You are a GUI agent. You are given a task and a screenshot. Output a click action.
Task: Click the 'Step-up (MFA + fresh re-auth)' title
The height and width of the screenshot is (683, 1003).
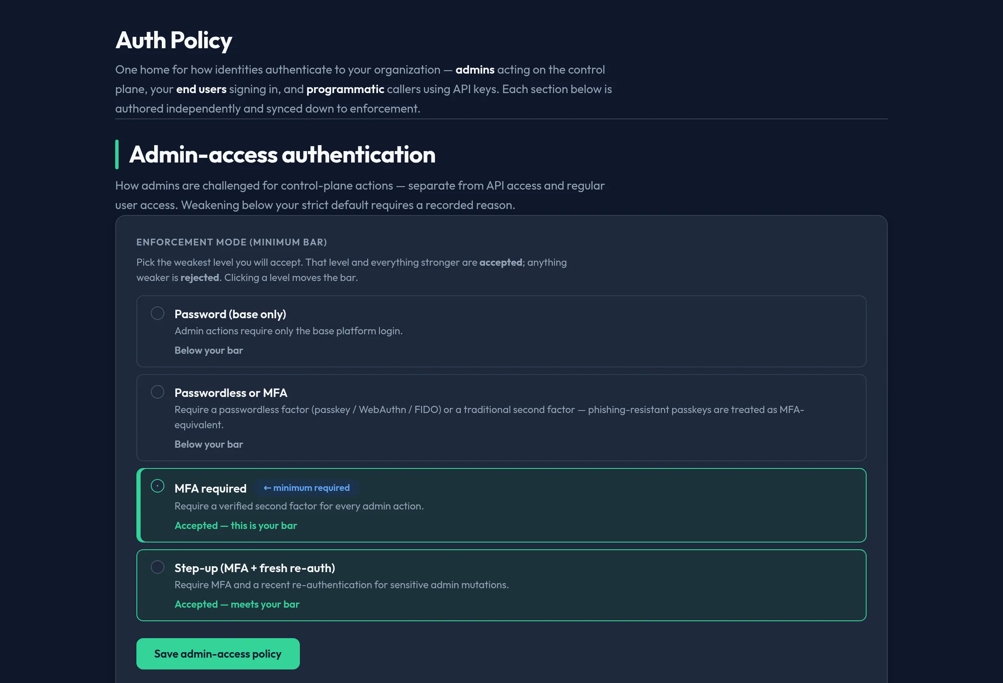(255, 568)
